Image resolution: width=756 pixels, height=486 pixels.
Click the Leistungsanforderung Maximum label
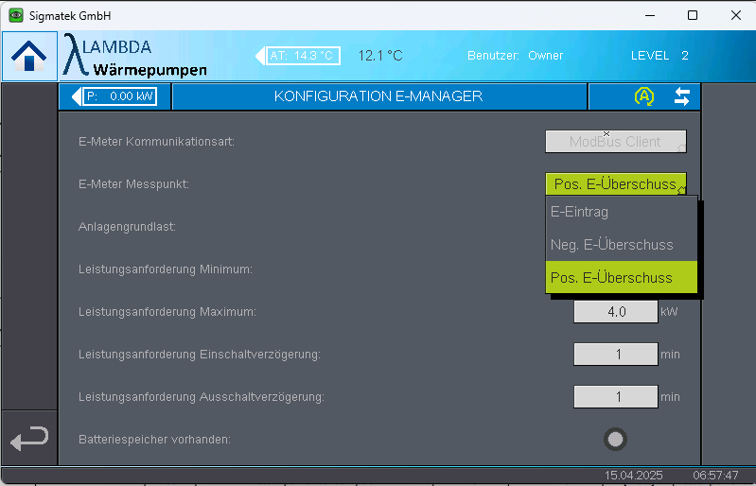[167, 312]
